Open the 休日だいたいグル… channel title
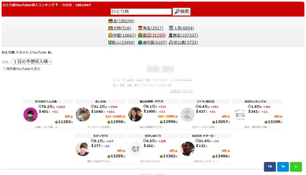 256,102
